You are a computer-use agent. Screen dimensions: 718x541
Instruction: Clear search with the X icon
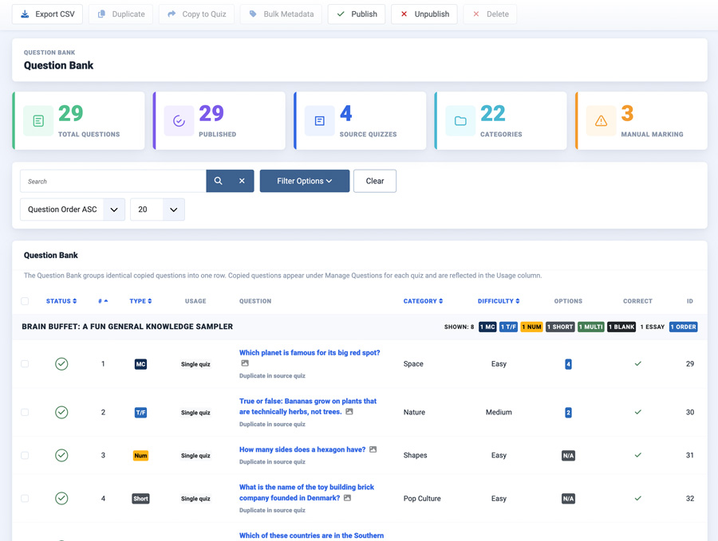tap(242, 181)
